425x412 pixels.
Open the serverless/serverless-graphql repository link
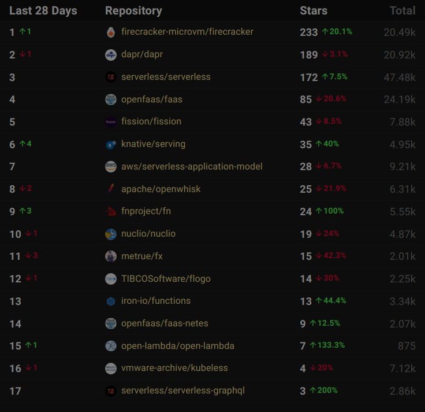click(183, 391)
